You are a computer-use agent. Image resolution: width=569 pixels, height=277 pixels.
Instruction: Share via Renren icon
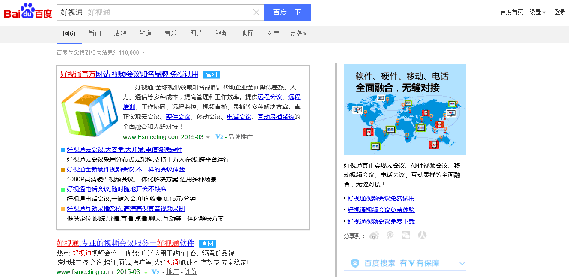pos(422,236)
